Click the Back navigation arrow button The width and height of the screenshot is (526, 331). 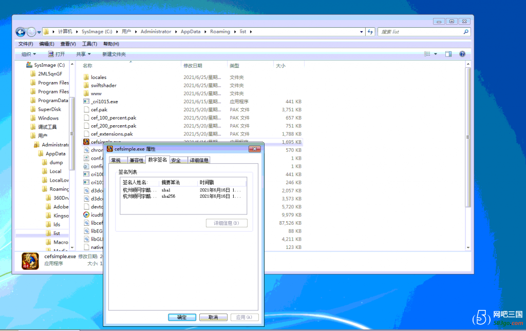click(21, 32)
